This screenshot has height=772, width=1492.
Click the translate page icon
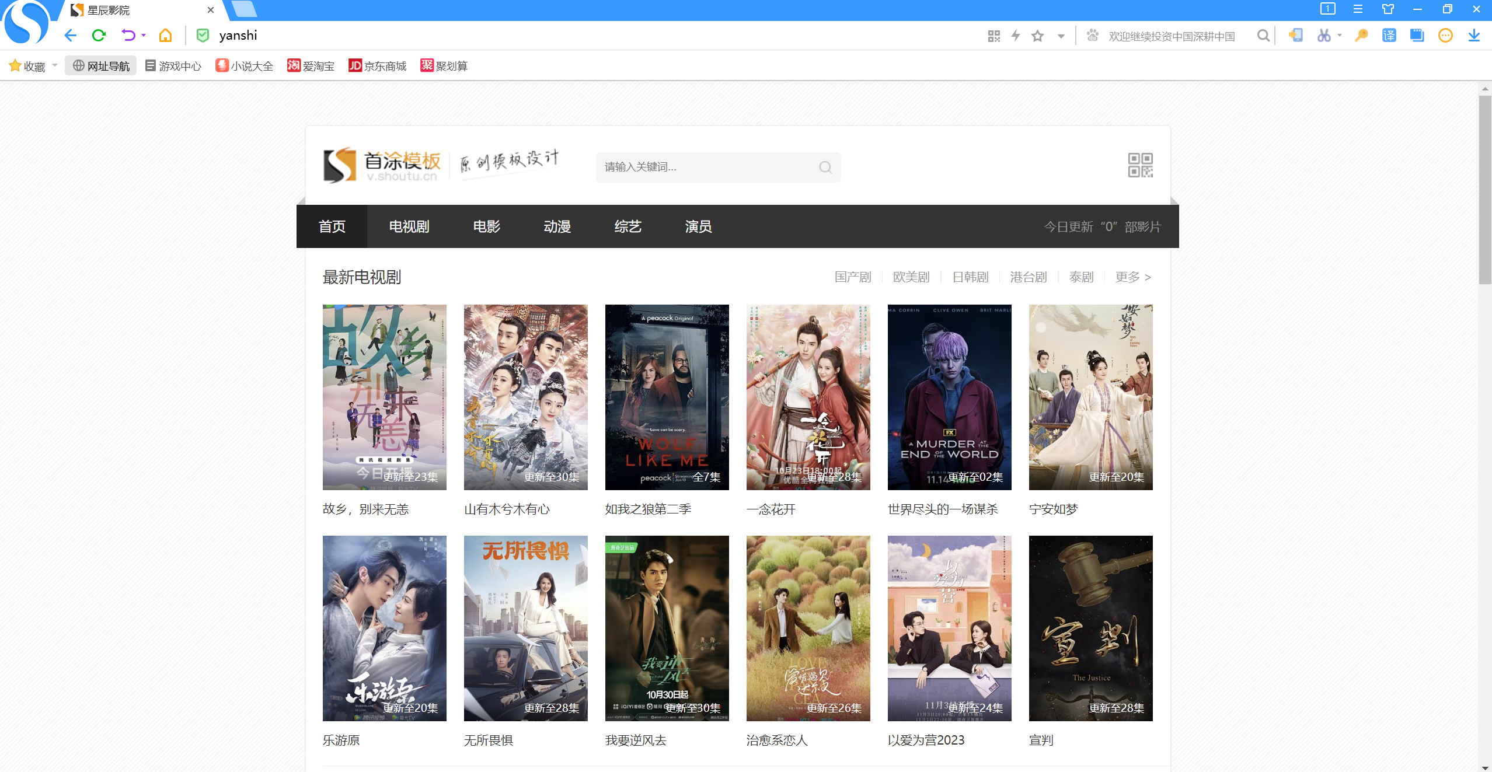point(1389,36)
